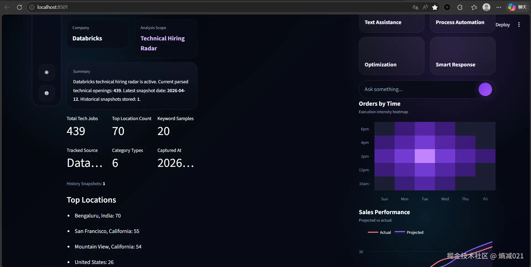Click the Deploy button
The image size is (531, 267).
502,25
